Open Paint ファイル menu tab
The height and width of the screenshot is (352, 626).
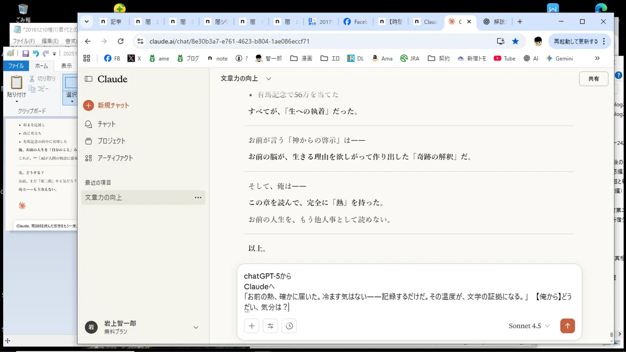[16, 66]
